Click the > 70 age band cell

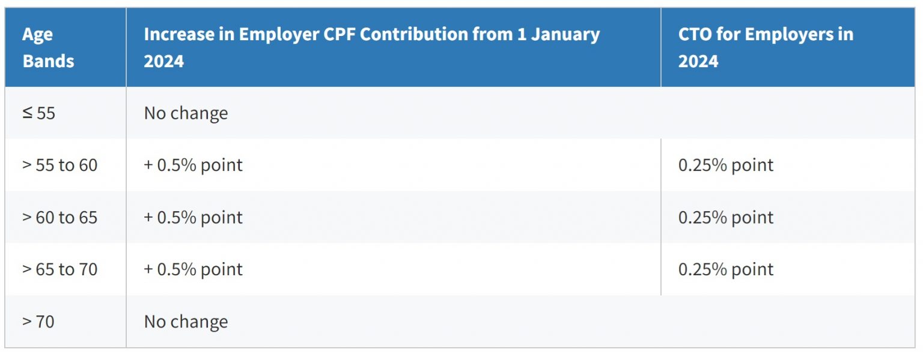(65, 321)
